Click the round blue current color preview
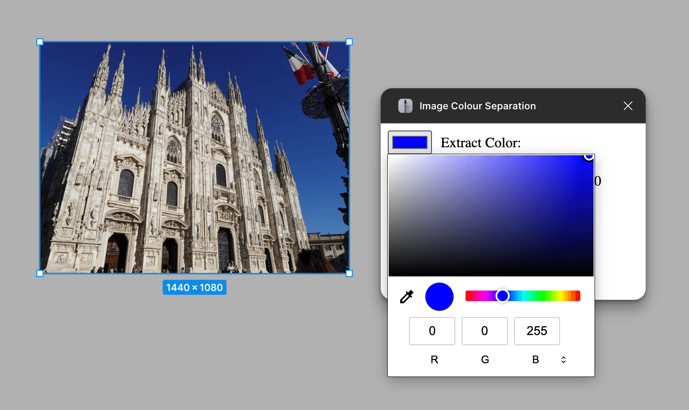The image size is (689, 410). click(x=439, y=297)
